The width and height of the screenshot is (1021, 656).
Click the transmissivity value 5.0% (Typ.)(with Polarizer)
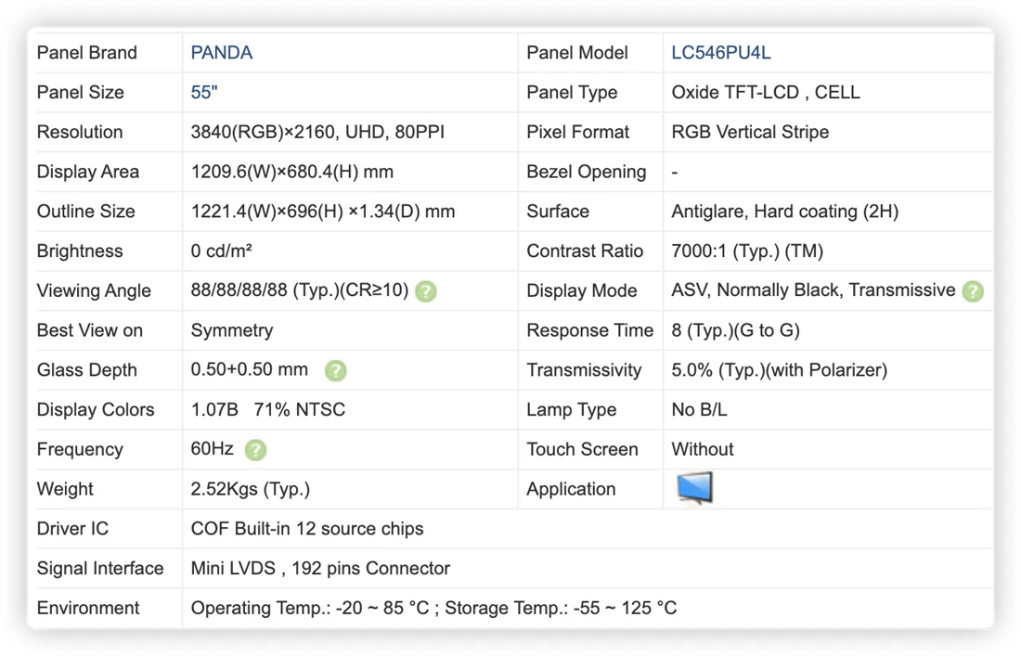[x=779, y=370]
